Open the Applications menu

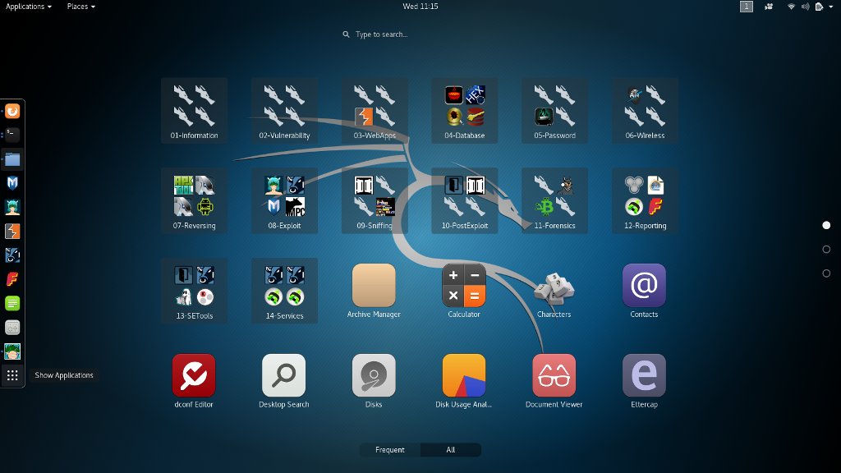pos(27,7)
